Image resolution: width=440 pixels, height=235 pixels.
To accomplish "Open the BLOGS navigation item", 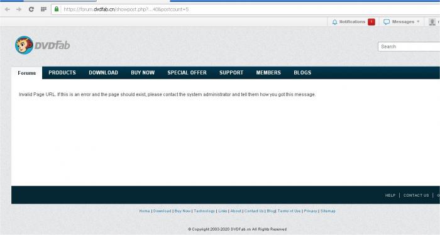I will pos(302,73).
